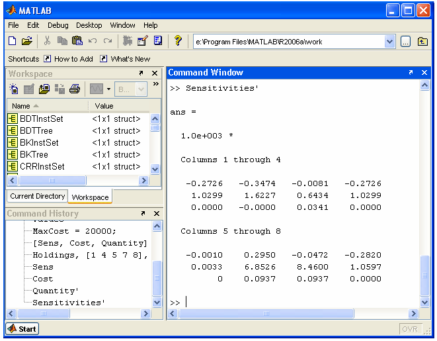Image resolution: width=437 pixels, height=341 pixels.
Task: Select "Quantity'" entry in Command History
Action: click(x=56, y=291)
